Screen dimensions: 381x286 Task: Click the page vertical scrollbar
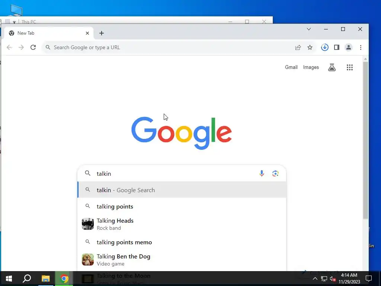coord(365,140)
